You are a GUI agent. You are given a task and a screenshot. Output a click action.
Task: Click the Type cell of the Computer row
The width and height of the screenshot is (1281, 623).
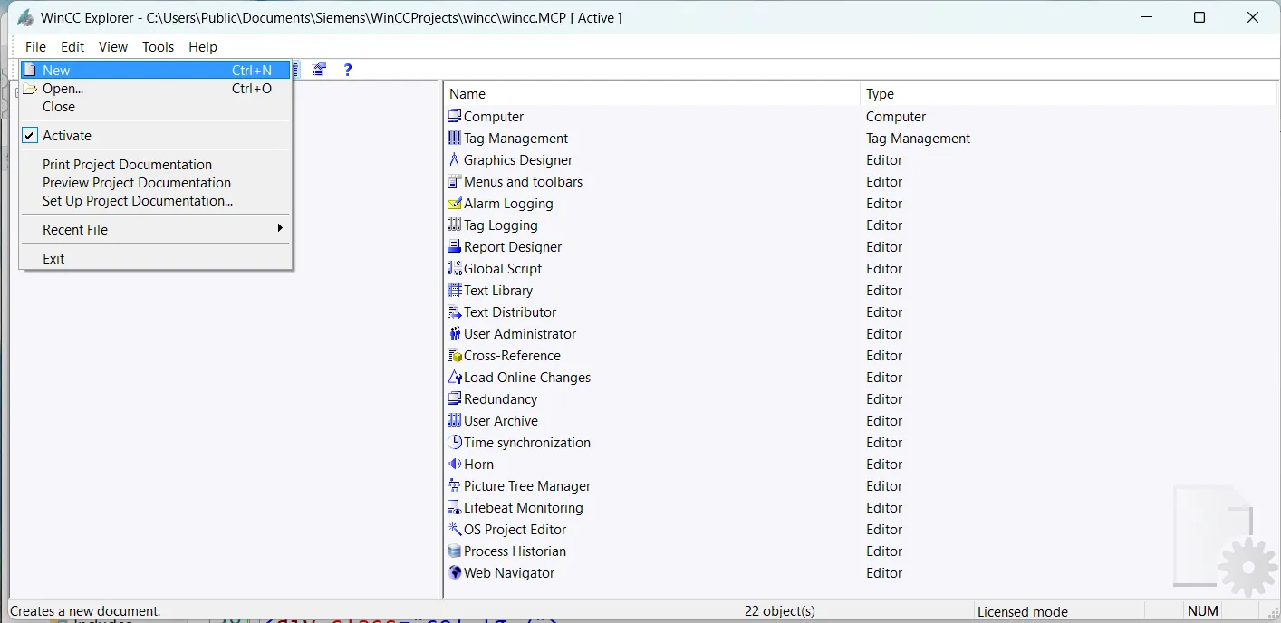(896, 116)
